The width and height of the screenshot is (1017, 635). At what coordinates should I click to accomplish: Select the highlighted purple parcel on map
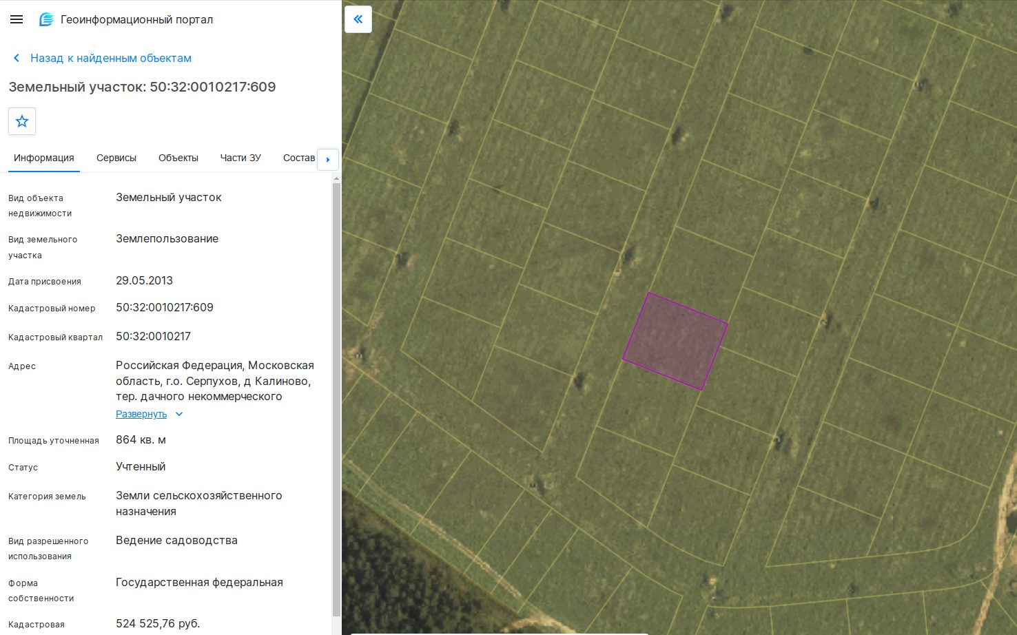click(675, 342)
